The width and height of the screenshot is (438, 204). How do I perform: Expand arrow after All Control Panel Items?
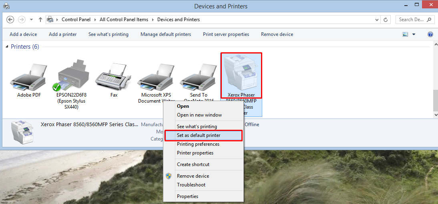coord(153,20)
